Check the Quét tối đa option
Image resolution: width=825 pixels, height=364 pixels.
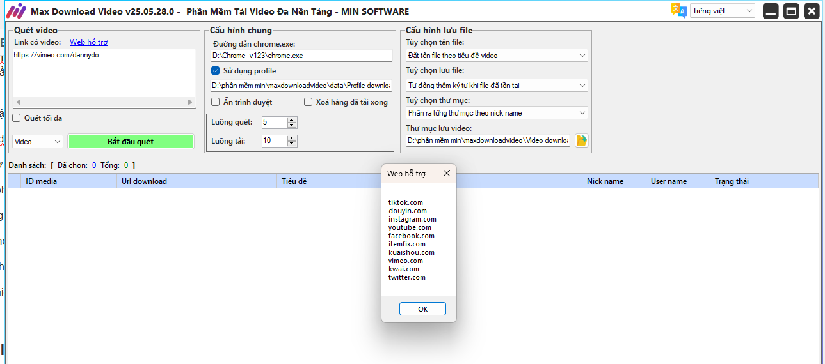point(17,118)
